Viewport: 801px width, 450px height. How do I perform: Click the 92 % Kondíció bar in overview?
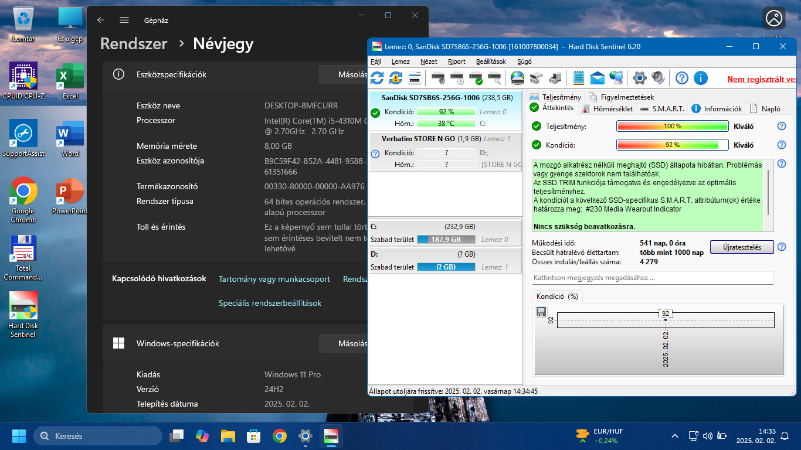point(672,145)
